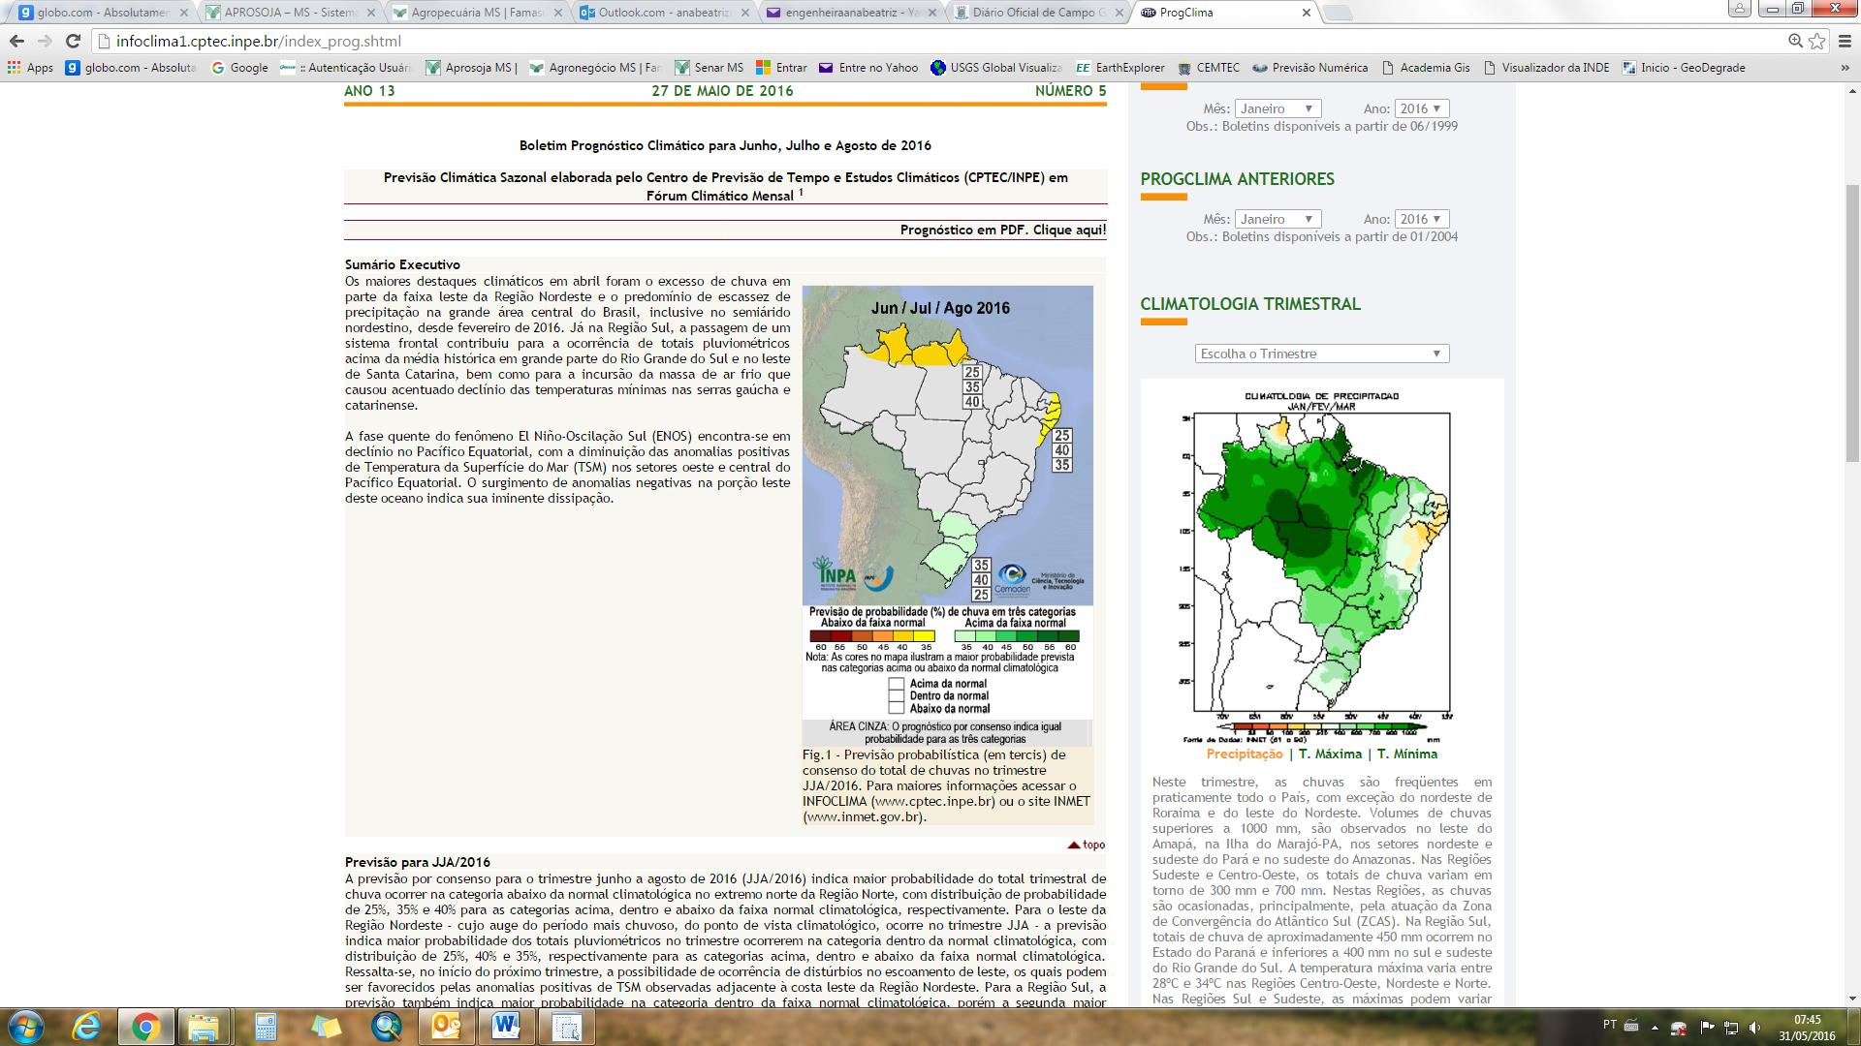Open the Entre no Yahoo bookmark
This screenshot has width=1861, height=1046.
(x=868, y=68)
